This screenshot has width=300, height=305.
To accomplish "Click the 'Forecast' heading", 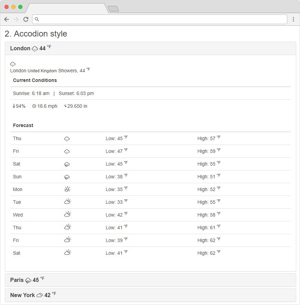I will pyautogui.click(x=23, y=125).
